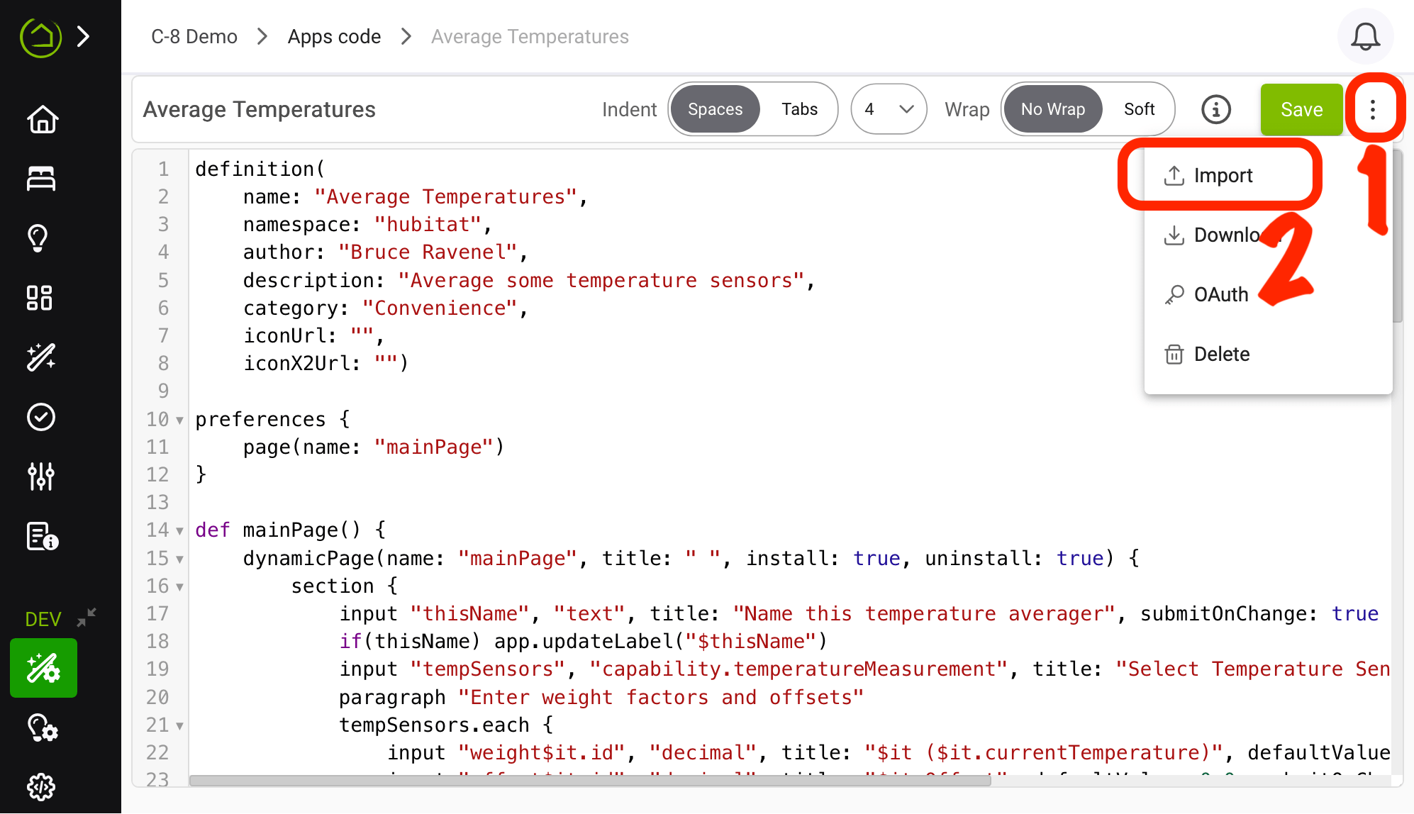This screenshot has height=814, width=1414.
Task: Click "Enter weight factors and offsets" string
Action: tap(660, 697)
